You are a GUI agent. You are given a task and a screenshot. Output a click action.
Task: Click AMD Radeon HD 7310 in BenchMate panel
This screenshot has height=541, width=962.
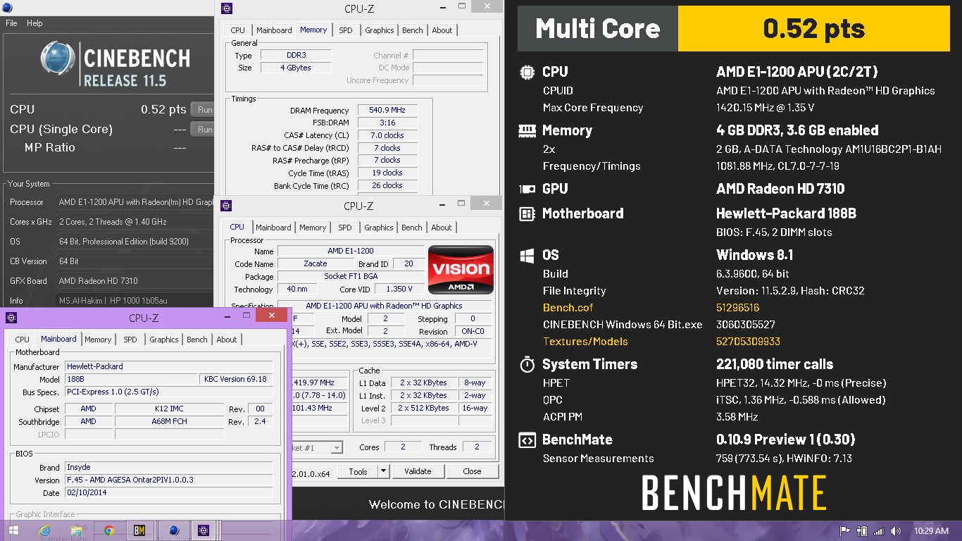tap(780, 189)
